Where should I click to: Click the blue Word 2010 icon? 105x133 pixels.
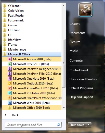click(x=10, y=103)
